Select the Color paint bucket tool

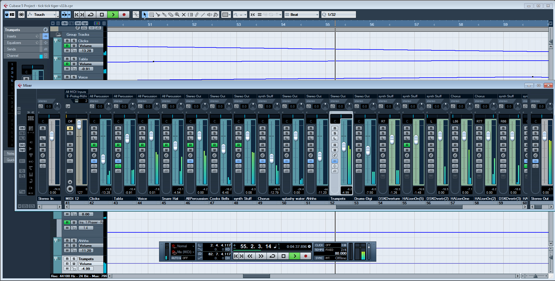(x=216, y=15)
